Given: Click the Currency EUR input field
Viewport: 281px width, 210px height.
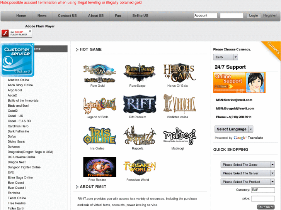Looking at the screenshot, I should pos(263,190).
